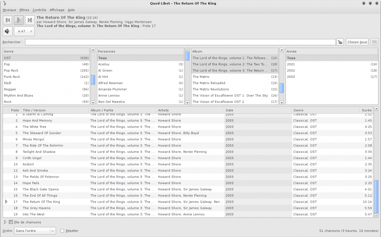This screenshot has width=381, height=237.
Task: Click the Genre pane scroll-down arrow
Action: pos(93,103)
